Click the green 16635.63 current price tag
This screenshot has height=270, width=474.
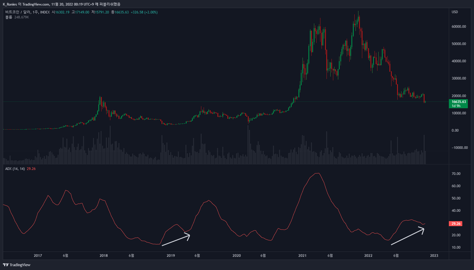[x=458, y=104]
